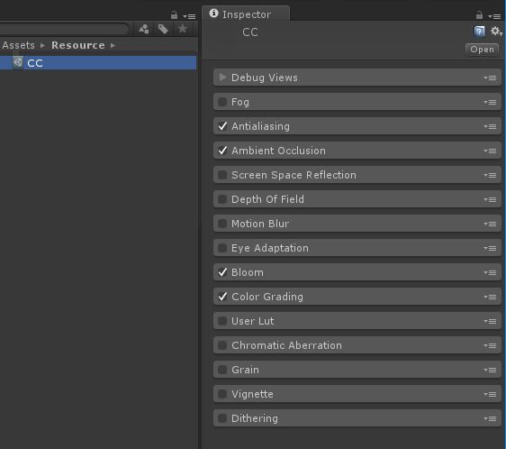Viewport: 506px width, 449px height.
Task: Open the Antialiasing context menu icon
Action: pos(490,127)
